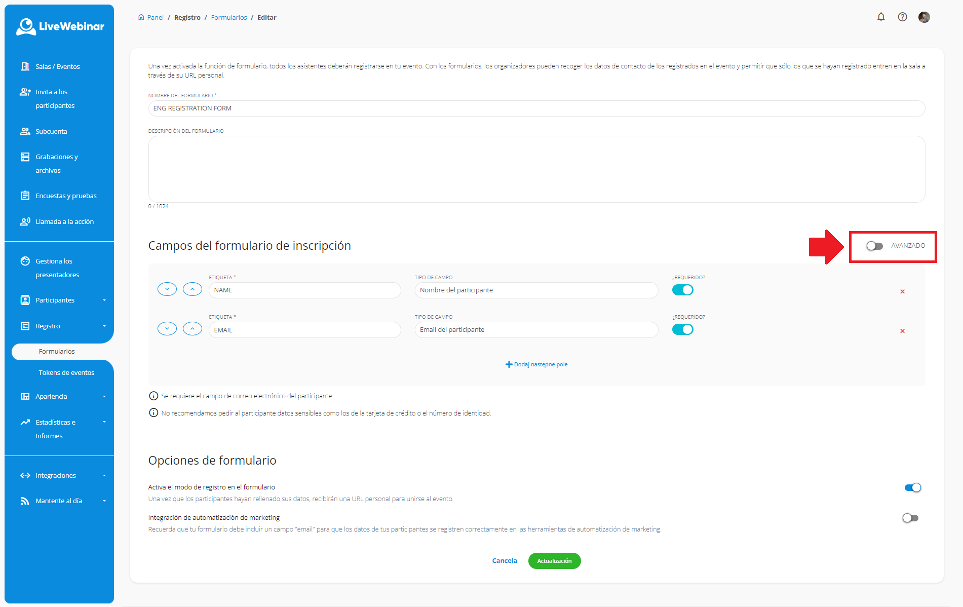The height and width of the screenshot is (607, 963).
Task: Remove the EMAIL field with red X
Action: tap(902, 331)
